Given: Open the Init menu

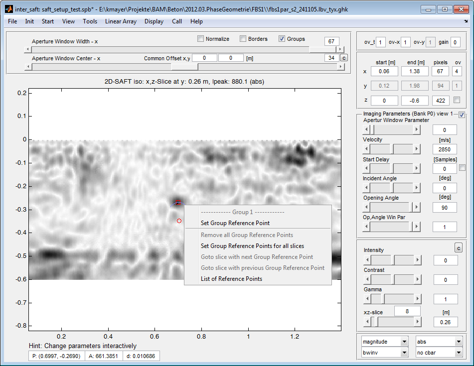Looking at the screenshot, I should [x=29, y=21].
